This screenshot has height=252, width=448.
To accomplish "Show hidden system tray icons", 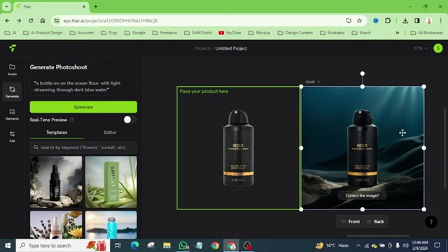I will 358,246.
